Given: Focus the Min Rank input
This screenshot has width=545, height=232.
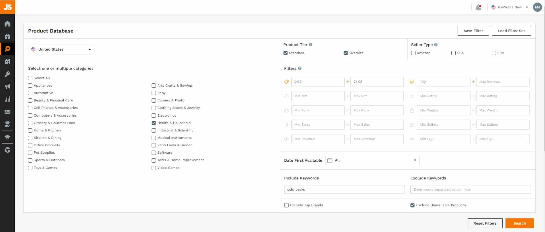Looking at the screenshot, I should [318, 110].
